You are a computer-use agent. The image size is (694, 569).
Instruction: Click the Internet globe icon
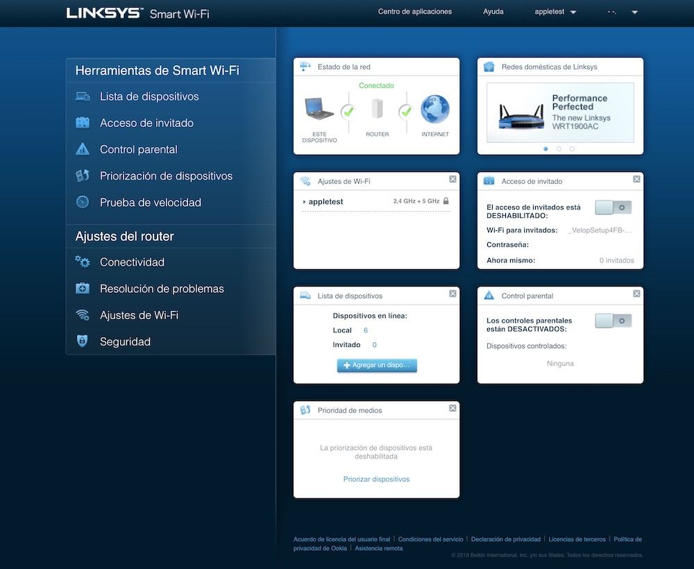435,109
